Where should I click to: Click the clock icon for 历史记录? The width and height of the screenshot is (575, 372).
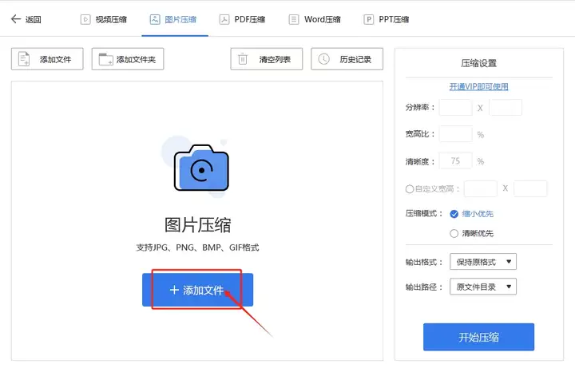pyautogui.click(x=323, y=58)
